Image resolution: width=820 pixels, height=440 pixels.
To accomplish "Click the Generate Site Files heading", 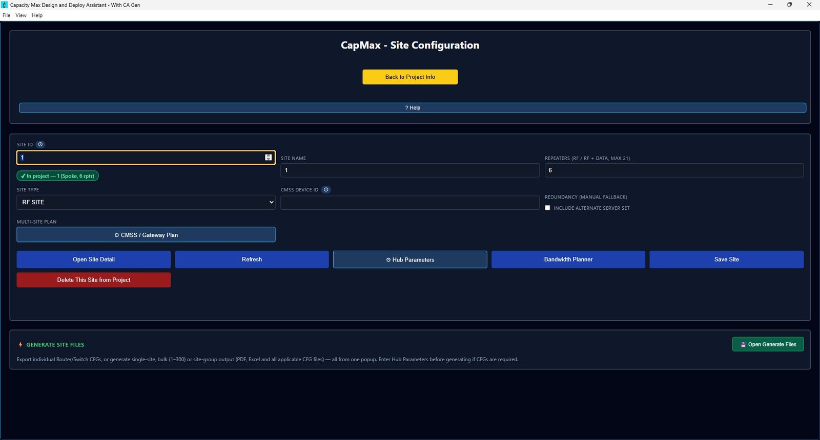I will [x=55, y=345].
